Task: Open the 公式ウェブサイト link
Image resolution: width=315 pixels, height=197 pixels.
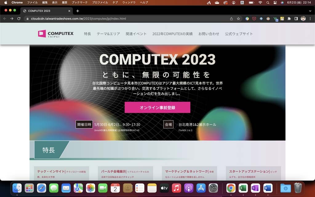Action: coord(239,34)
